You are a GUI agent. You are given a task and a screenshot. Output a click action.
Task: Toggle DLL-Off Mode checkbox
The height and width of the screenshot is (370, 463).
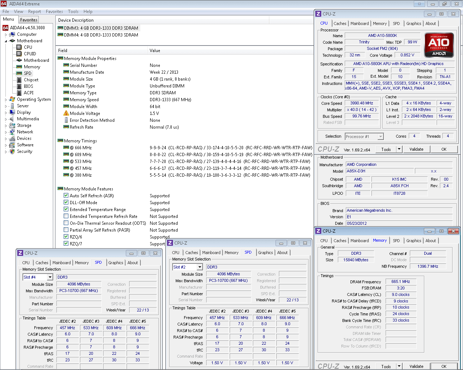click(x=66, y=202)
